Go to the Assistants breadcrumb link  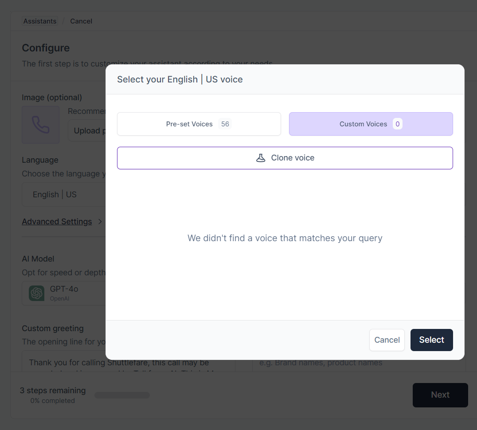[40, 21]
